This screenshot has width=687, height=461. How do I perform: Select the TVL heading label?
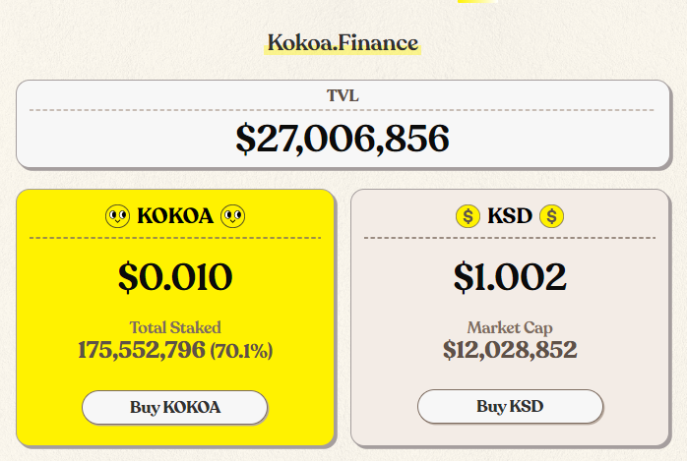343,95
